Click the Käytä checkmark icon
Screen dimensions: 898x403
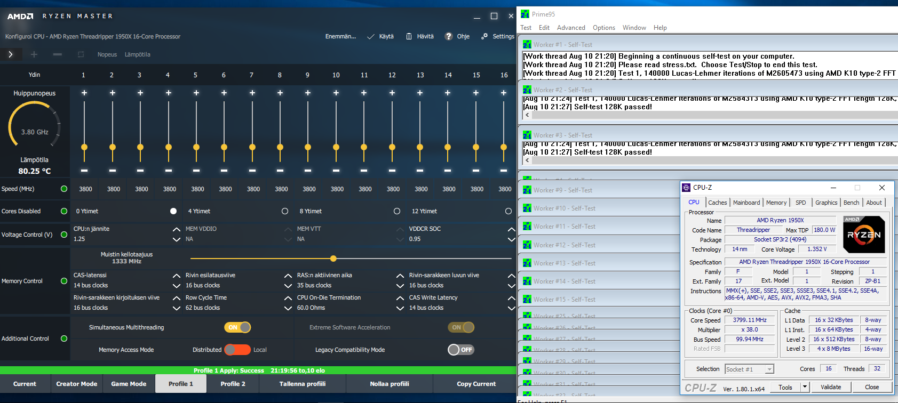click(x=371, y=36)
